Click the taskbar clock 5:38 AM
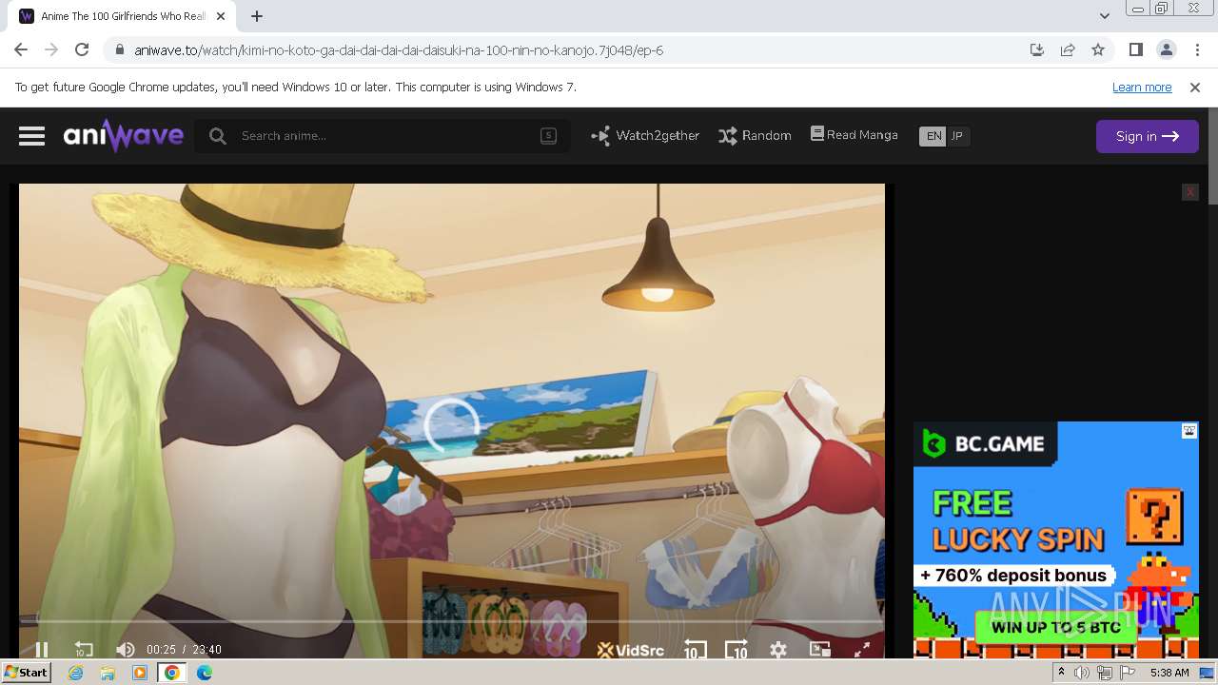 (1169, 673)
